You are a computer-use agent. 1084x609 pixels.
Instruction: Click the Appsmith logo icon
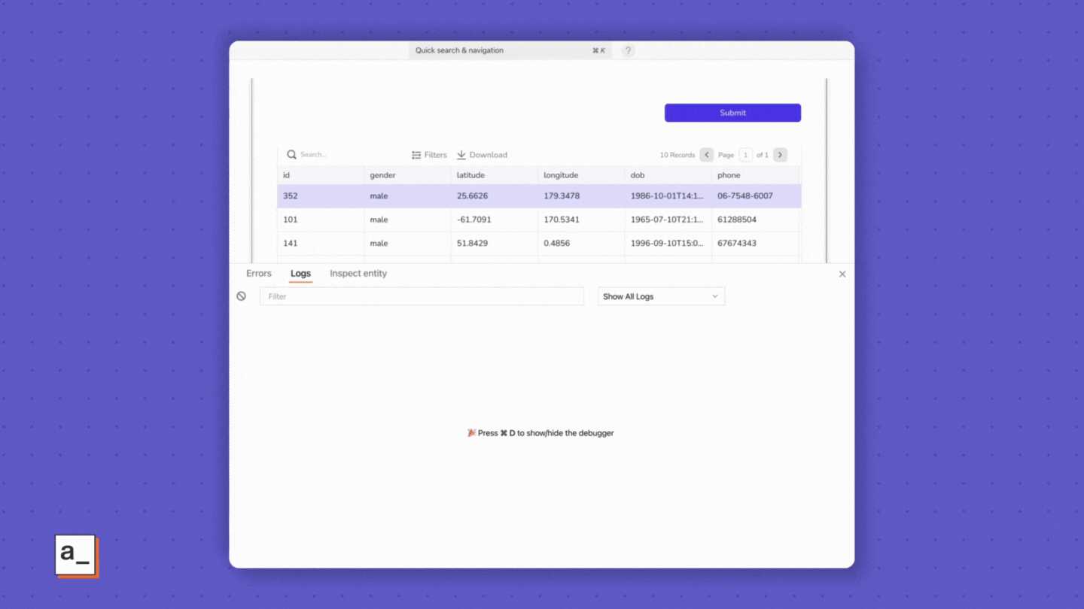click(76, 556)
